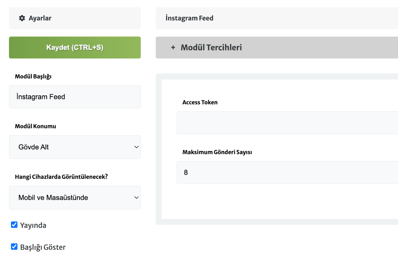The image size is (398, 259).
Task: Click the plus icon beside Modül Tercihleri
Action: (173, 47)
